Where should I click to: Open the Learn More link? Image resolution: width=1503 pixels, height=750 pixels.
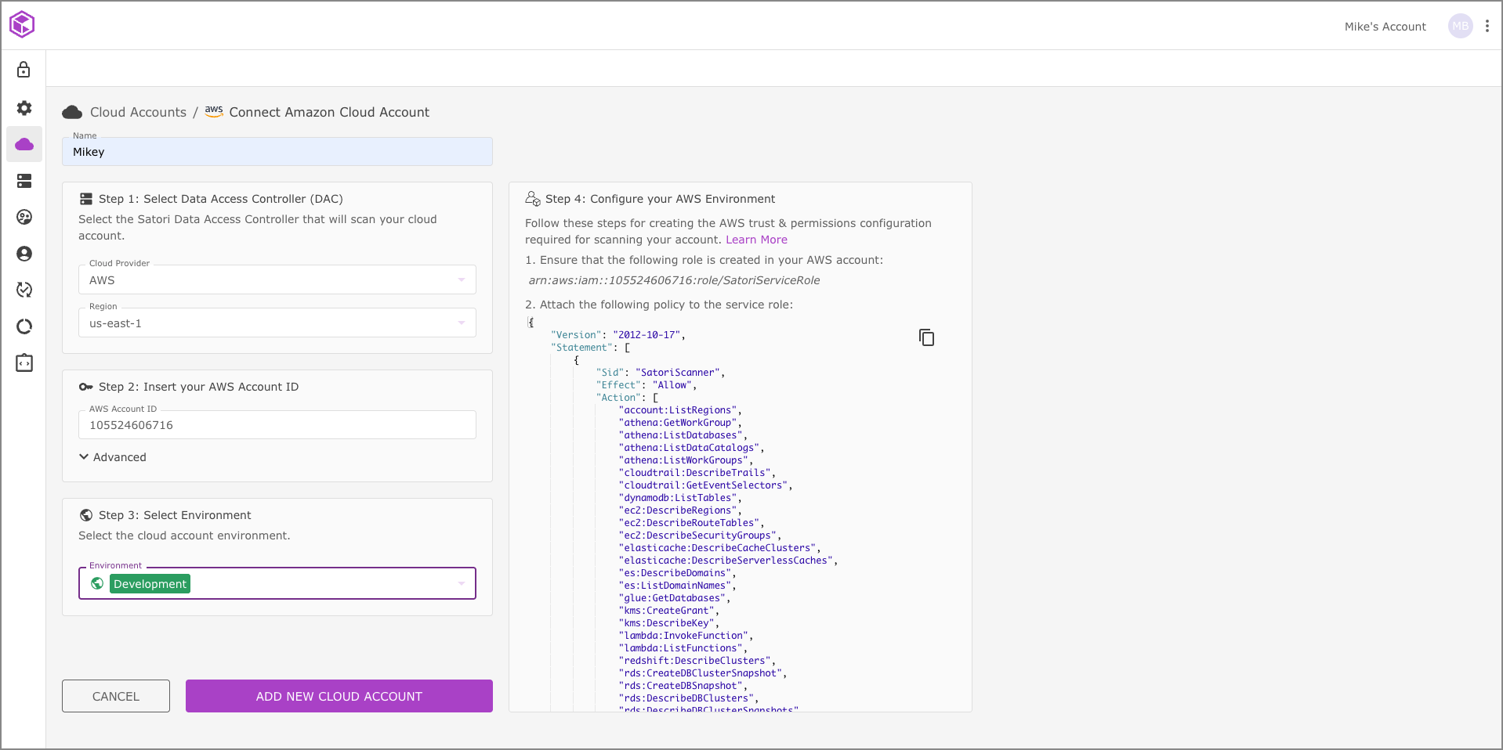[756, 240]
